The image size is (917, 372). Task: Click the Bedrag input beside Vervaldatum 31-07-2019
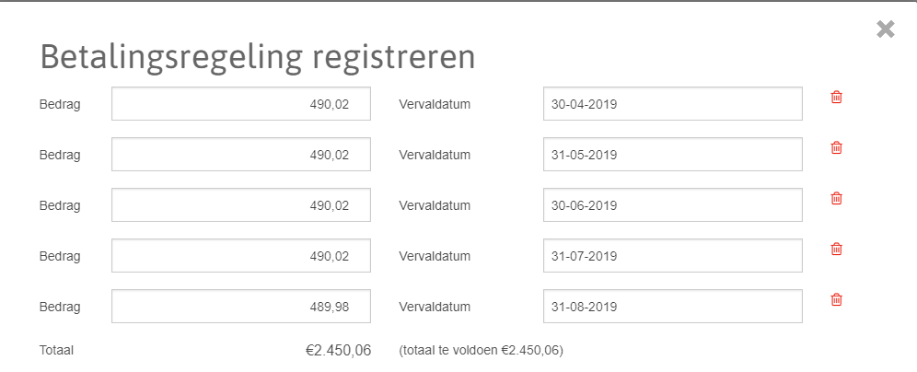pyautogui.click(x=241, y=256)
